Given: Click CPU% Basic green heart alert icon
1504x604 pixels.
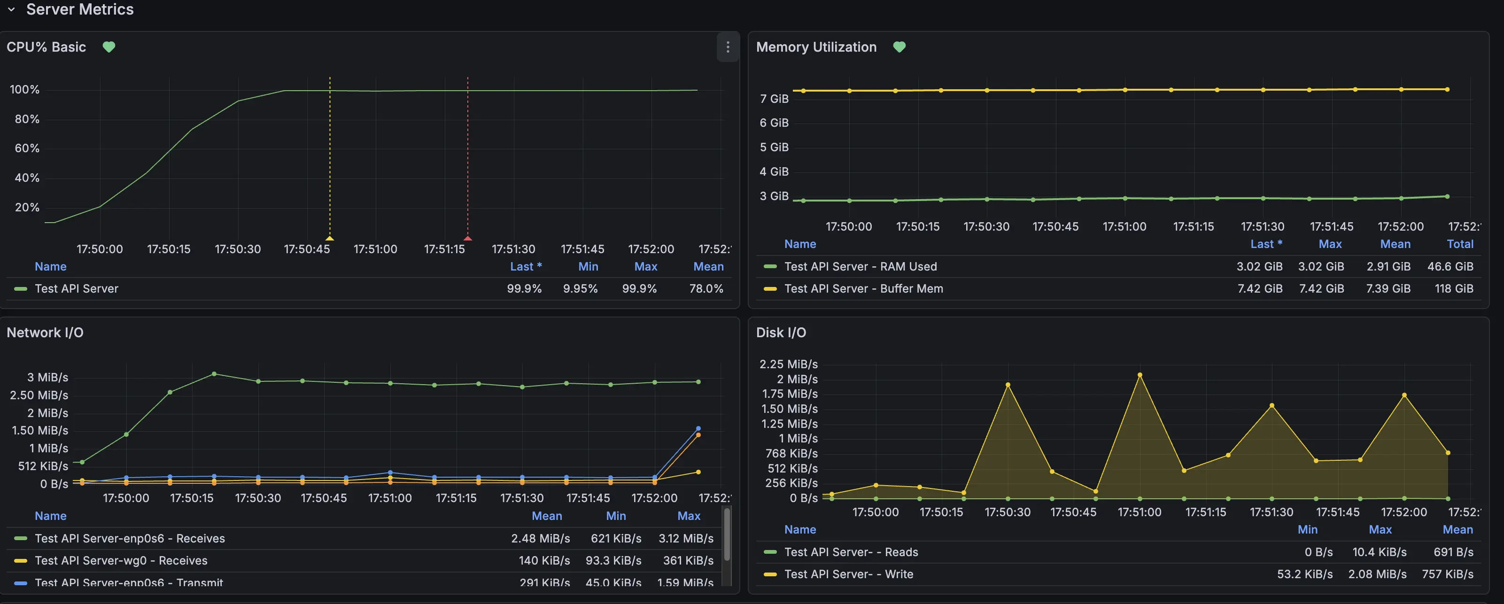Looking at the screenshot, I should pyautogui.click(x=109, y=46).
